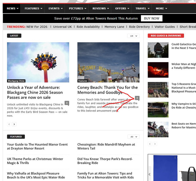Open the Nemesis Reborn thumbnail

(x=158, y=130)
